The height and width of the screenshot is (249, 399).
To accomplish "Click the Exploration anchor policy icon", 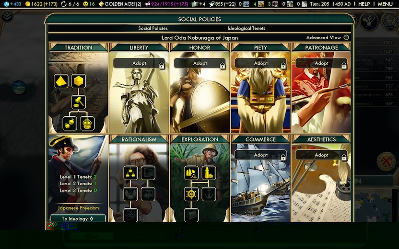I will click(x=209, y=194).
